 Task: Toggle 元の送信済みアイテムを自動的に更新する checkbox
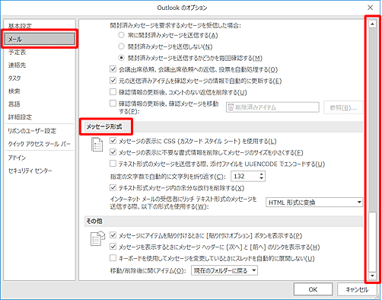[x=113, y=81]
